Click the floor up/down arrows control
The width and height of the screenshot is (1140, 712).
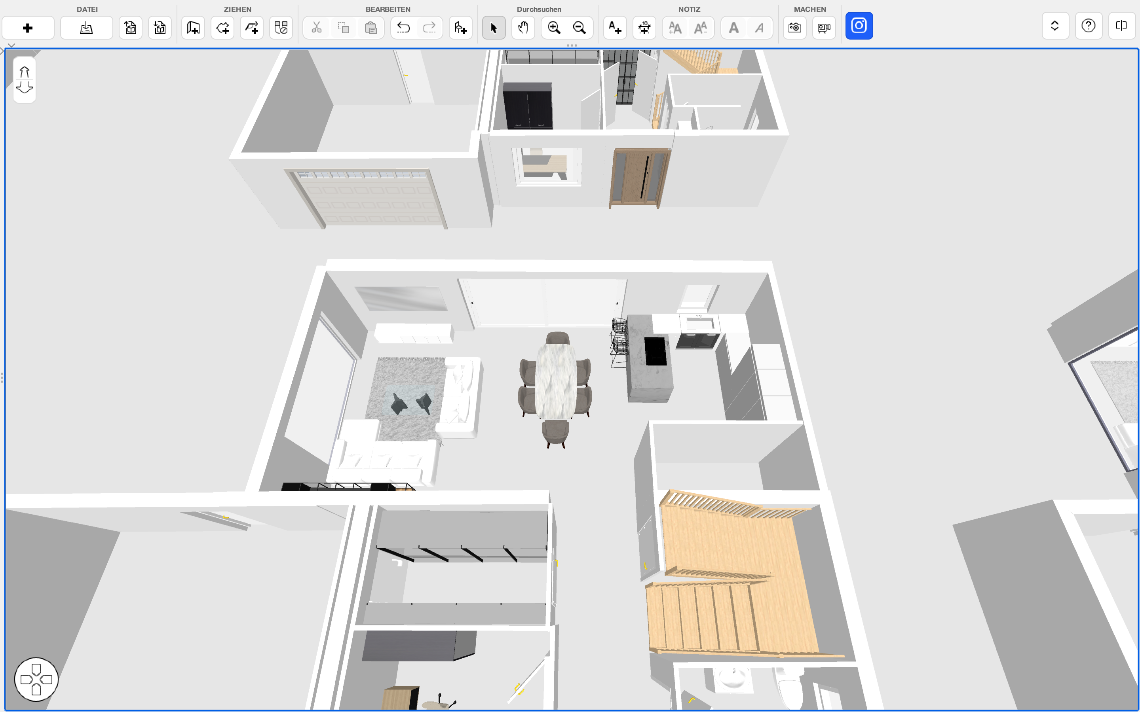click(25, 80)
